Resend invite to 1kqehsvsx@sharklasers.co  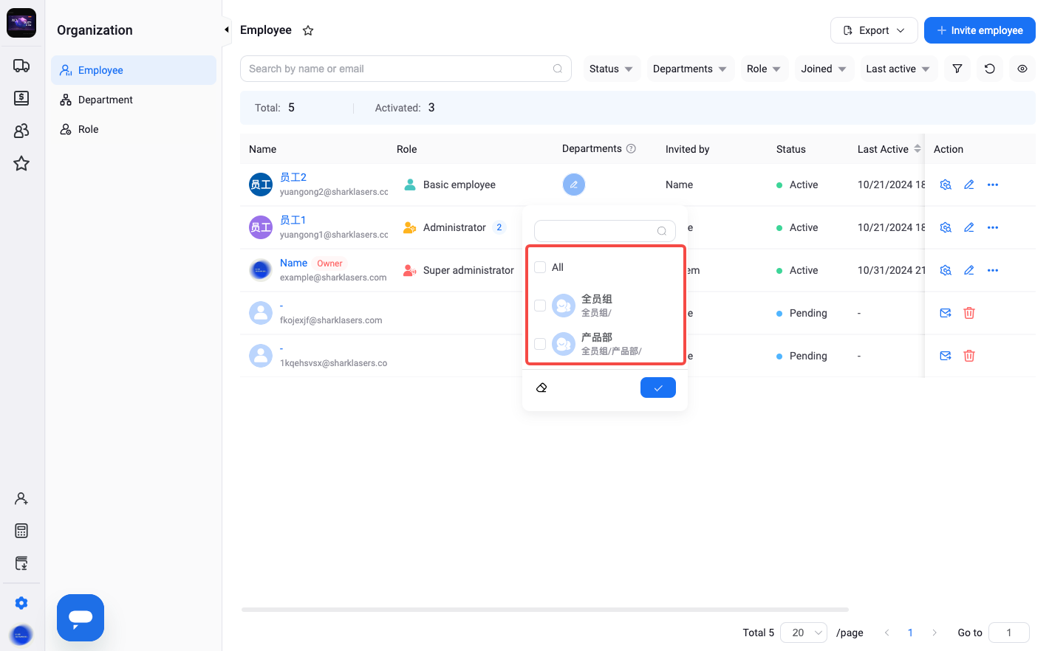[x=946, y=356]
